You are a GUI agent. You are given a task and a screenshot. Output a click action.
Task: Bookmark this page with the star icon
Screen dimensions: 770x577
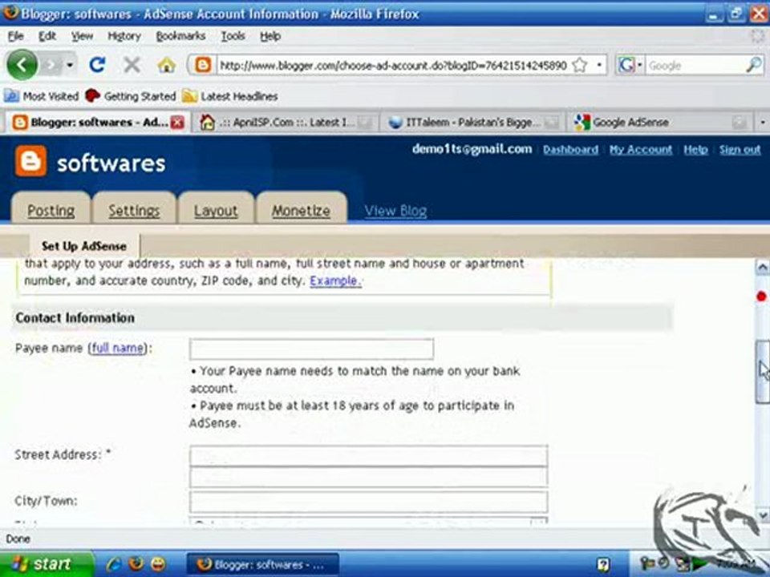(x=580, y=65)
